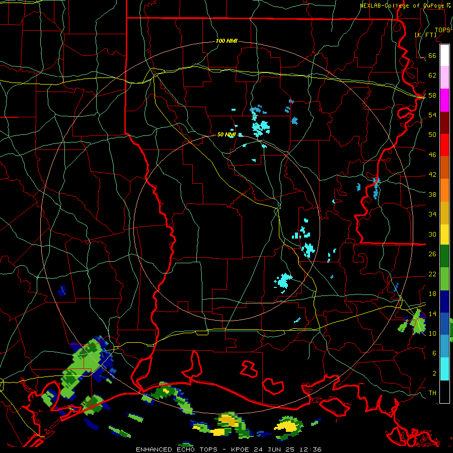Pick the gold legend swatch
Viewport: 453px width, 453px height.
[444, 212]
